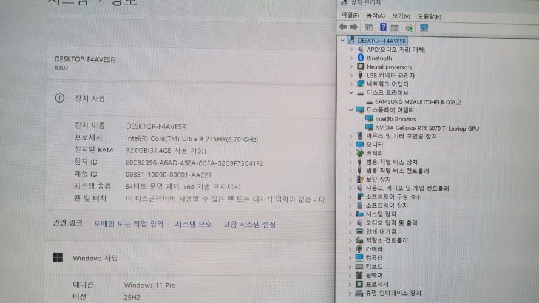Image resolution: width=539 pixels, height=303 pixels.
Task: Open the 파일(F) menu
Action: [350, 15]
